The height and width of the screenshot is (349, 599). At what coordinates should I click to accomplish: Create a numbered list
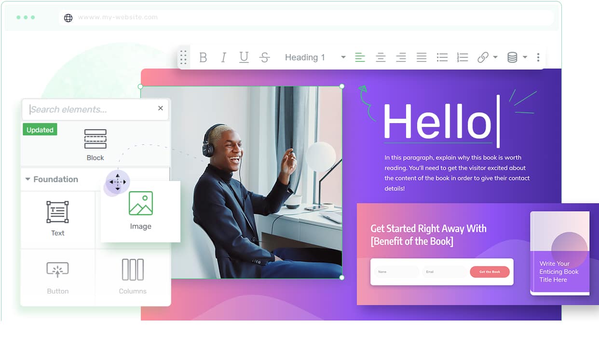coord(462,57)
